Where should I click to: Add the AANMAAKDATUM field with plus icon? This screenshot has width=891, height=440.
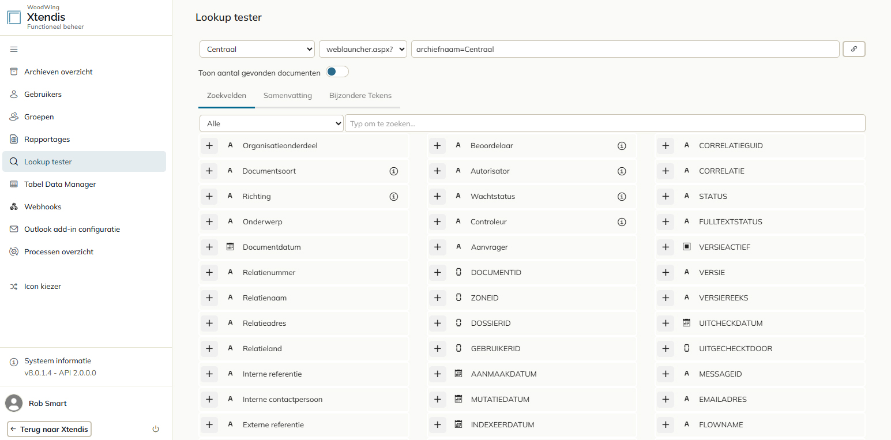pyautogui.click(x=437, y=374)
